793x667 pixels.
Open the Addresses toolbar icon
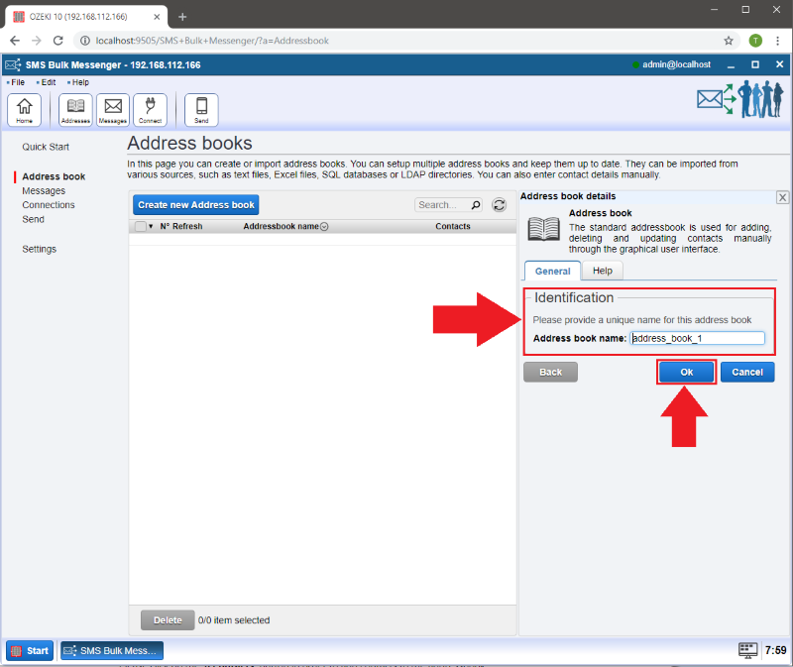pyautogui.click(x=75, y=109)
